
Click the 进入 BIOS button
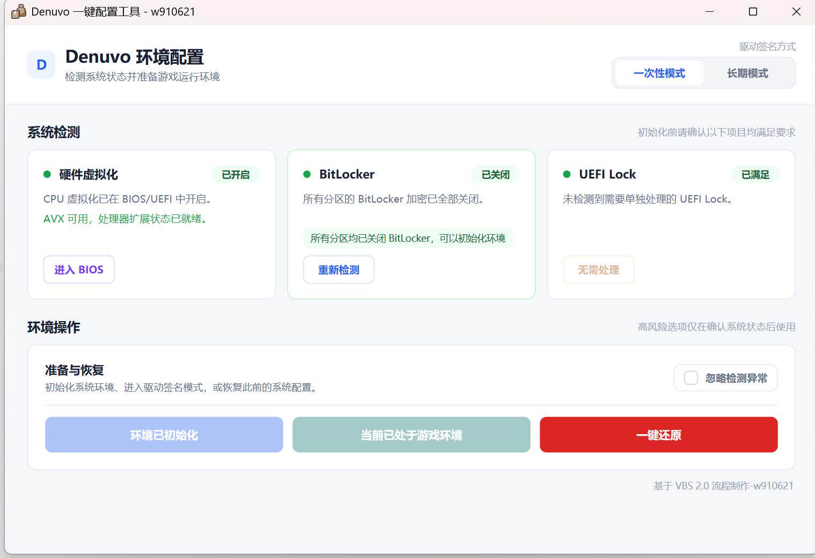click(79, 270)
